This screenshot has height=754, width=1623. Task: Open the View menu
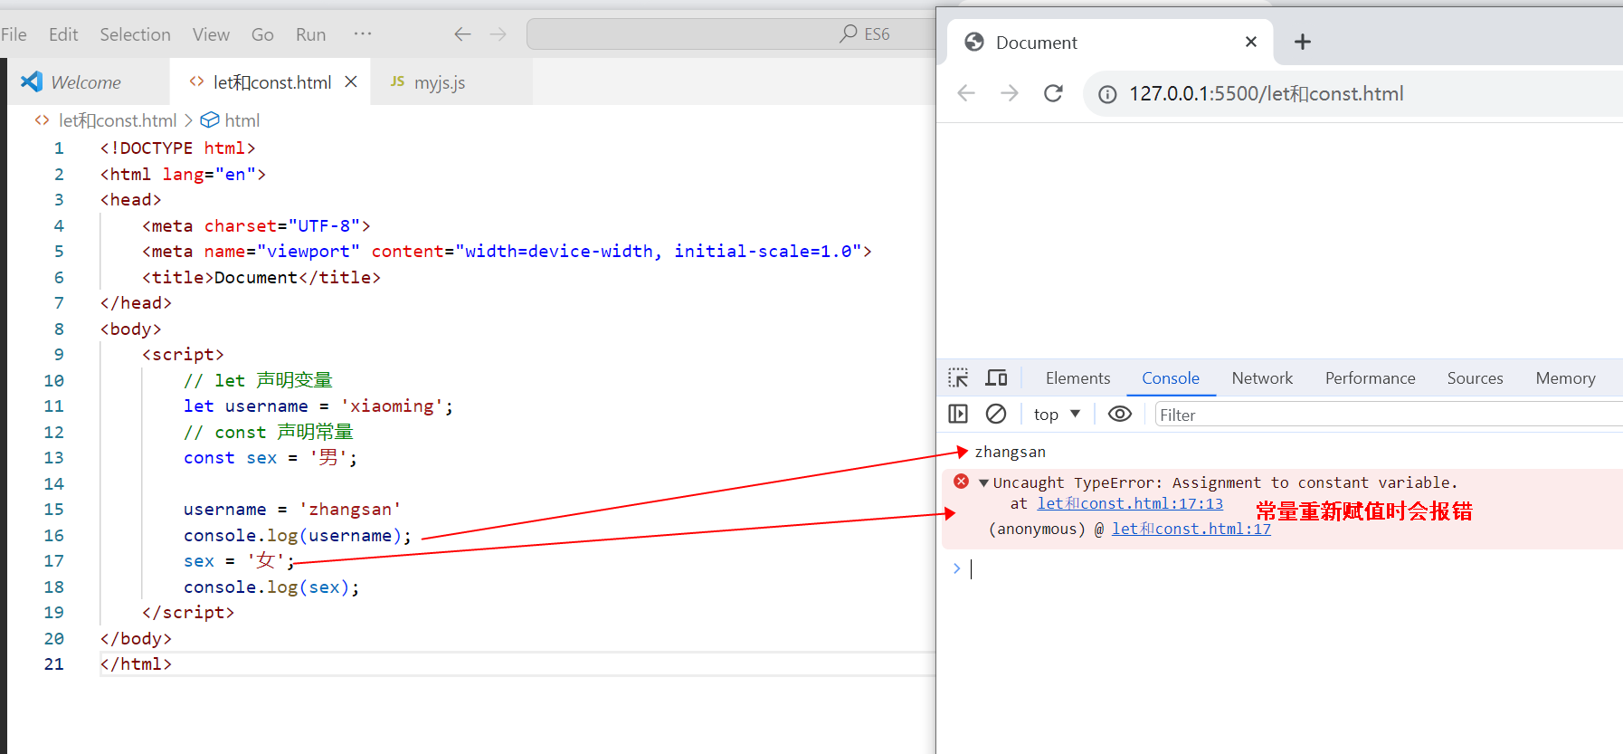[211, 34]
